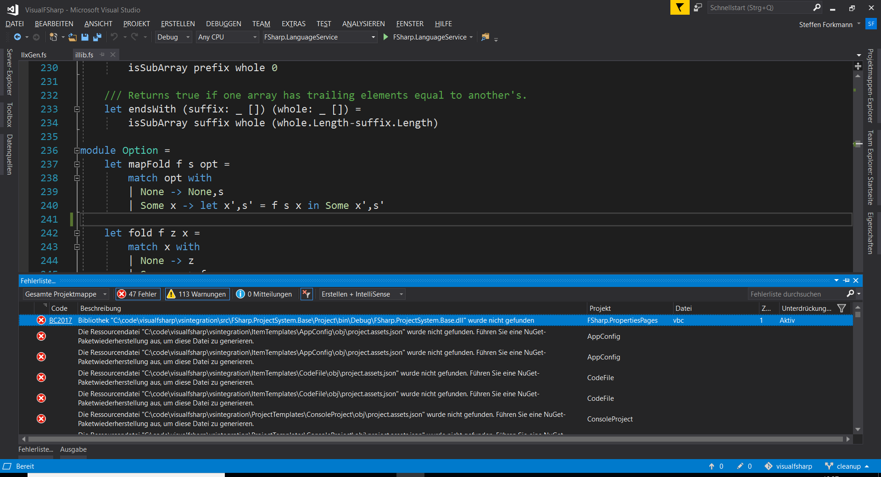
Task: Open the Gesamte Projektmappe dropdown
Action: pos(106,294)
